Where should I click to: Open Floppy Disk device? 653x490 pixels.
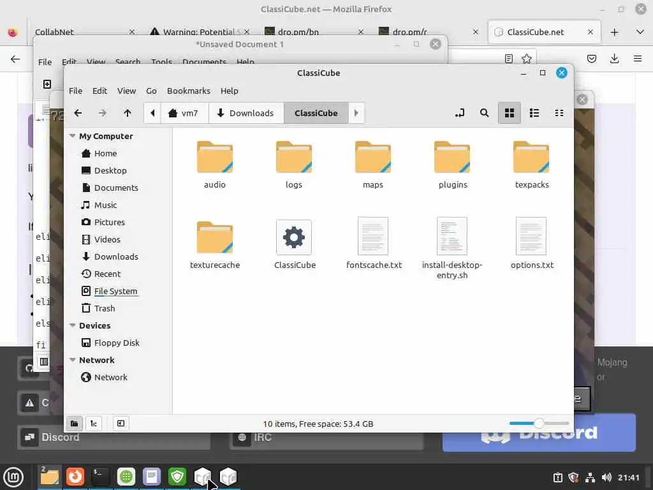(x=117, y=343)
